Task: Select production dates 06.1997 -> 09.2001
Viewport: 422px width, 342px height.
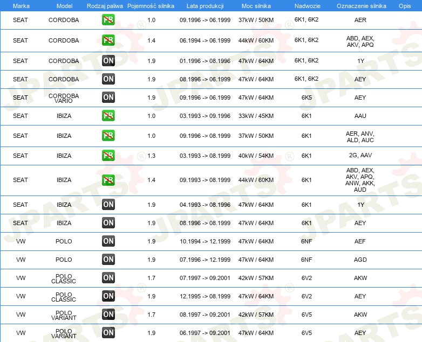Action: point(205,333)
